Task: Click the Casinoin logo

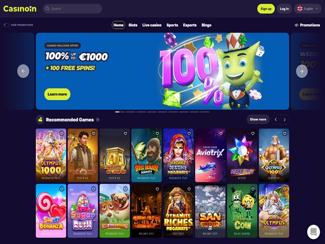Action: point(20,9)
